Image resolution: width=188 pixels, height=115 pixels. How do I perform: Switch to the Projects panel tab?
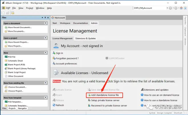tap(12, 108)
